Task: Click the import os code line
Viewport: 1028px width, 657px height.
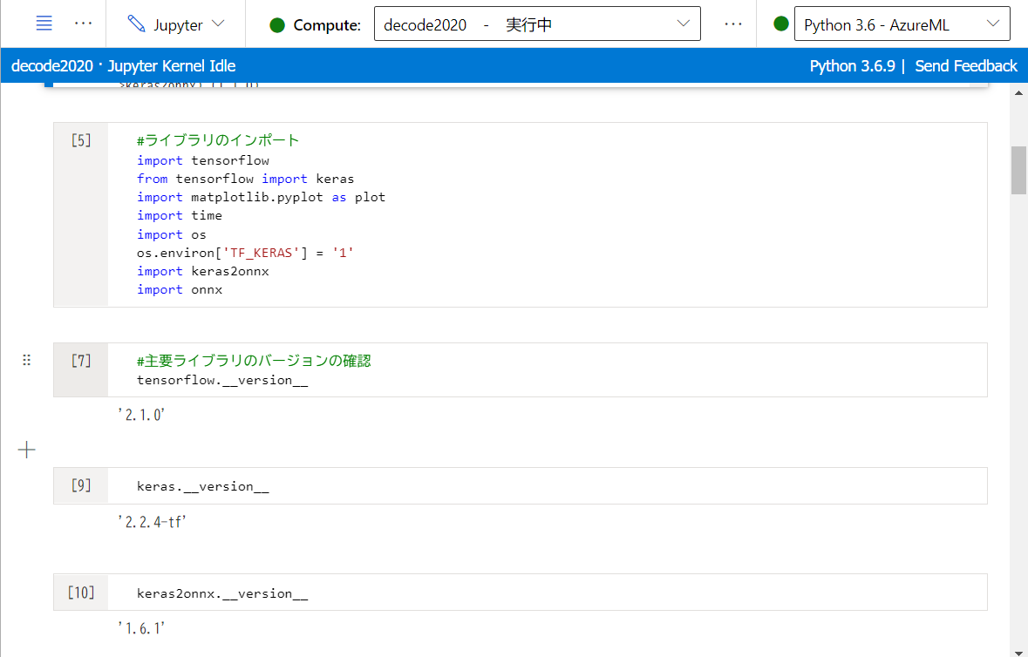Action: tap(172, 234)
